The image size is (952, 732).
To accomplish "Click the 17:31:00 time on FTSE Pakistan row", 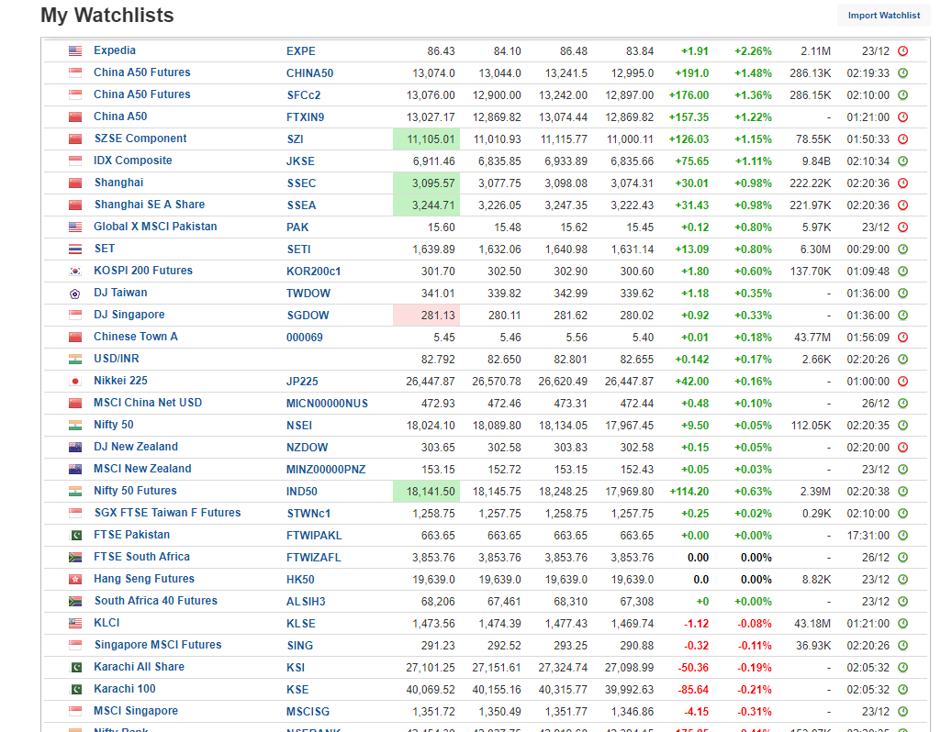I will [x=868, y=536].
